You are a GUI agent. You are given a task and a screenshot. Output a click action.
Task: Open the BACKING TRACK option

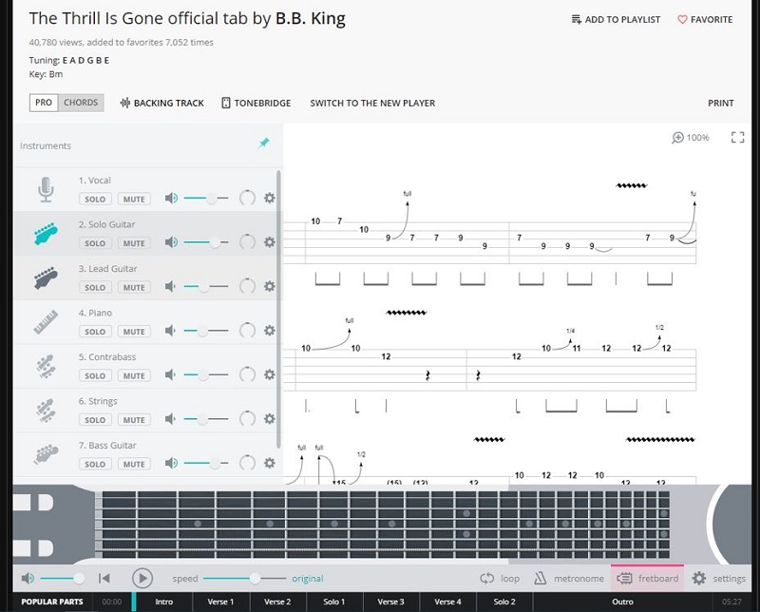[x=161, y=103]
